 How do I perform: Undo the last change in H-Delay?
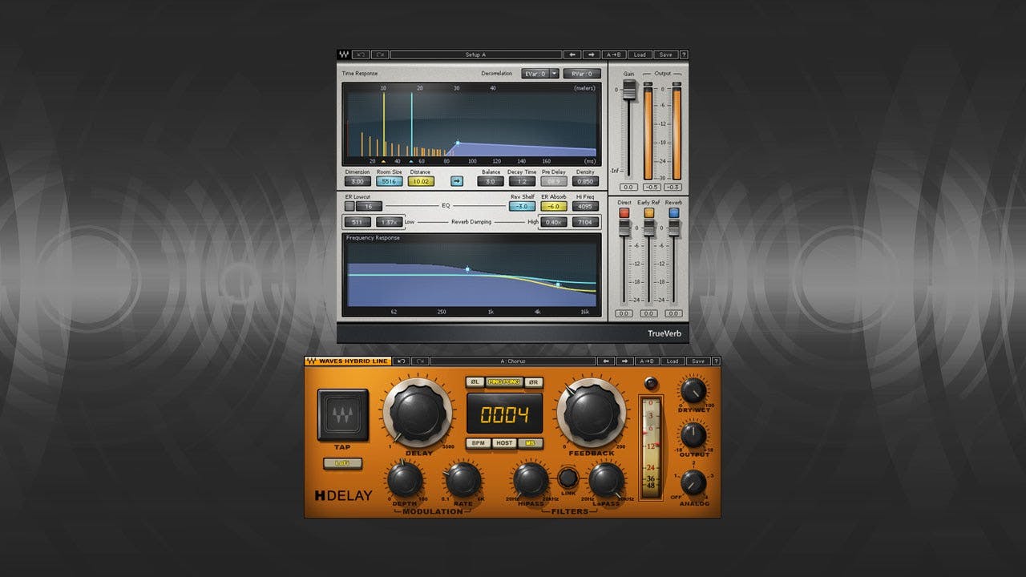click(402, 361)
